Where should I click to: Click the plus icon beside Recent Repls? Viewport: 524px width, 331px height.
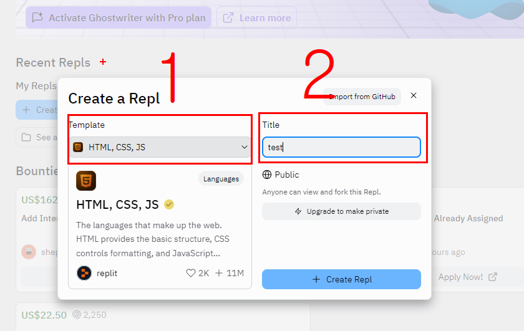pyautogui.click(x=103, y=62)
